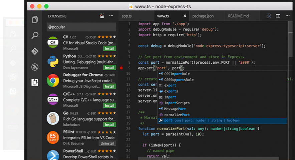Image resolution: width=295 pixels, height=160 pixels.
Task: Open editor more actions ellipsis
Action: [287, 16]
